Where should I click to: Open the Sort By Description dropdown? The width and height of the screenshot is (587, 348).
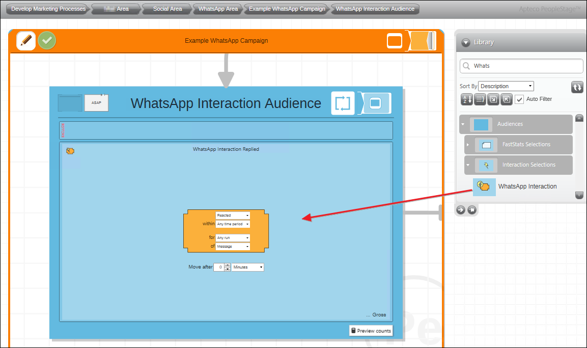pyautogui.click(x=506, y=86)
